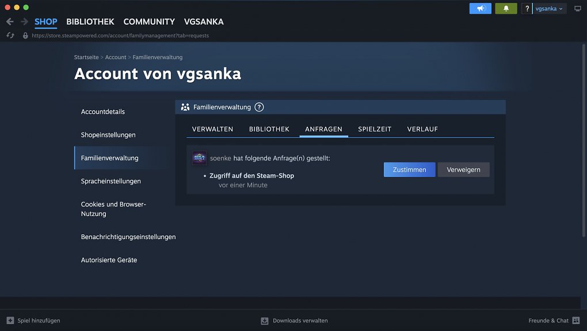Open help via the question mark button

point(527,8)
